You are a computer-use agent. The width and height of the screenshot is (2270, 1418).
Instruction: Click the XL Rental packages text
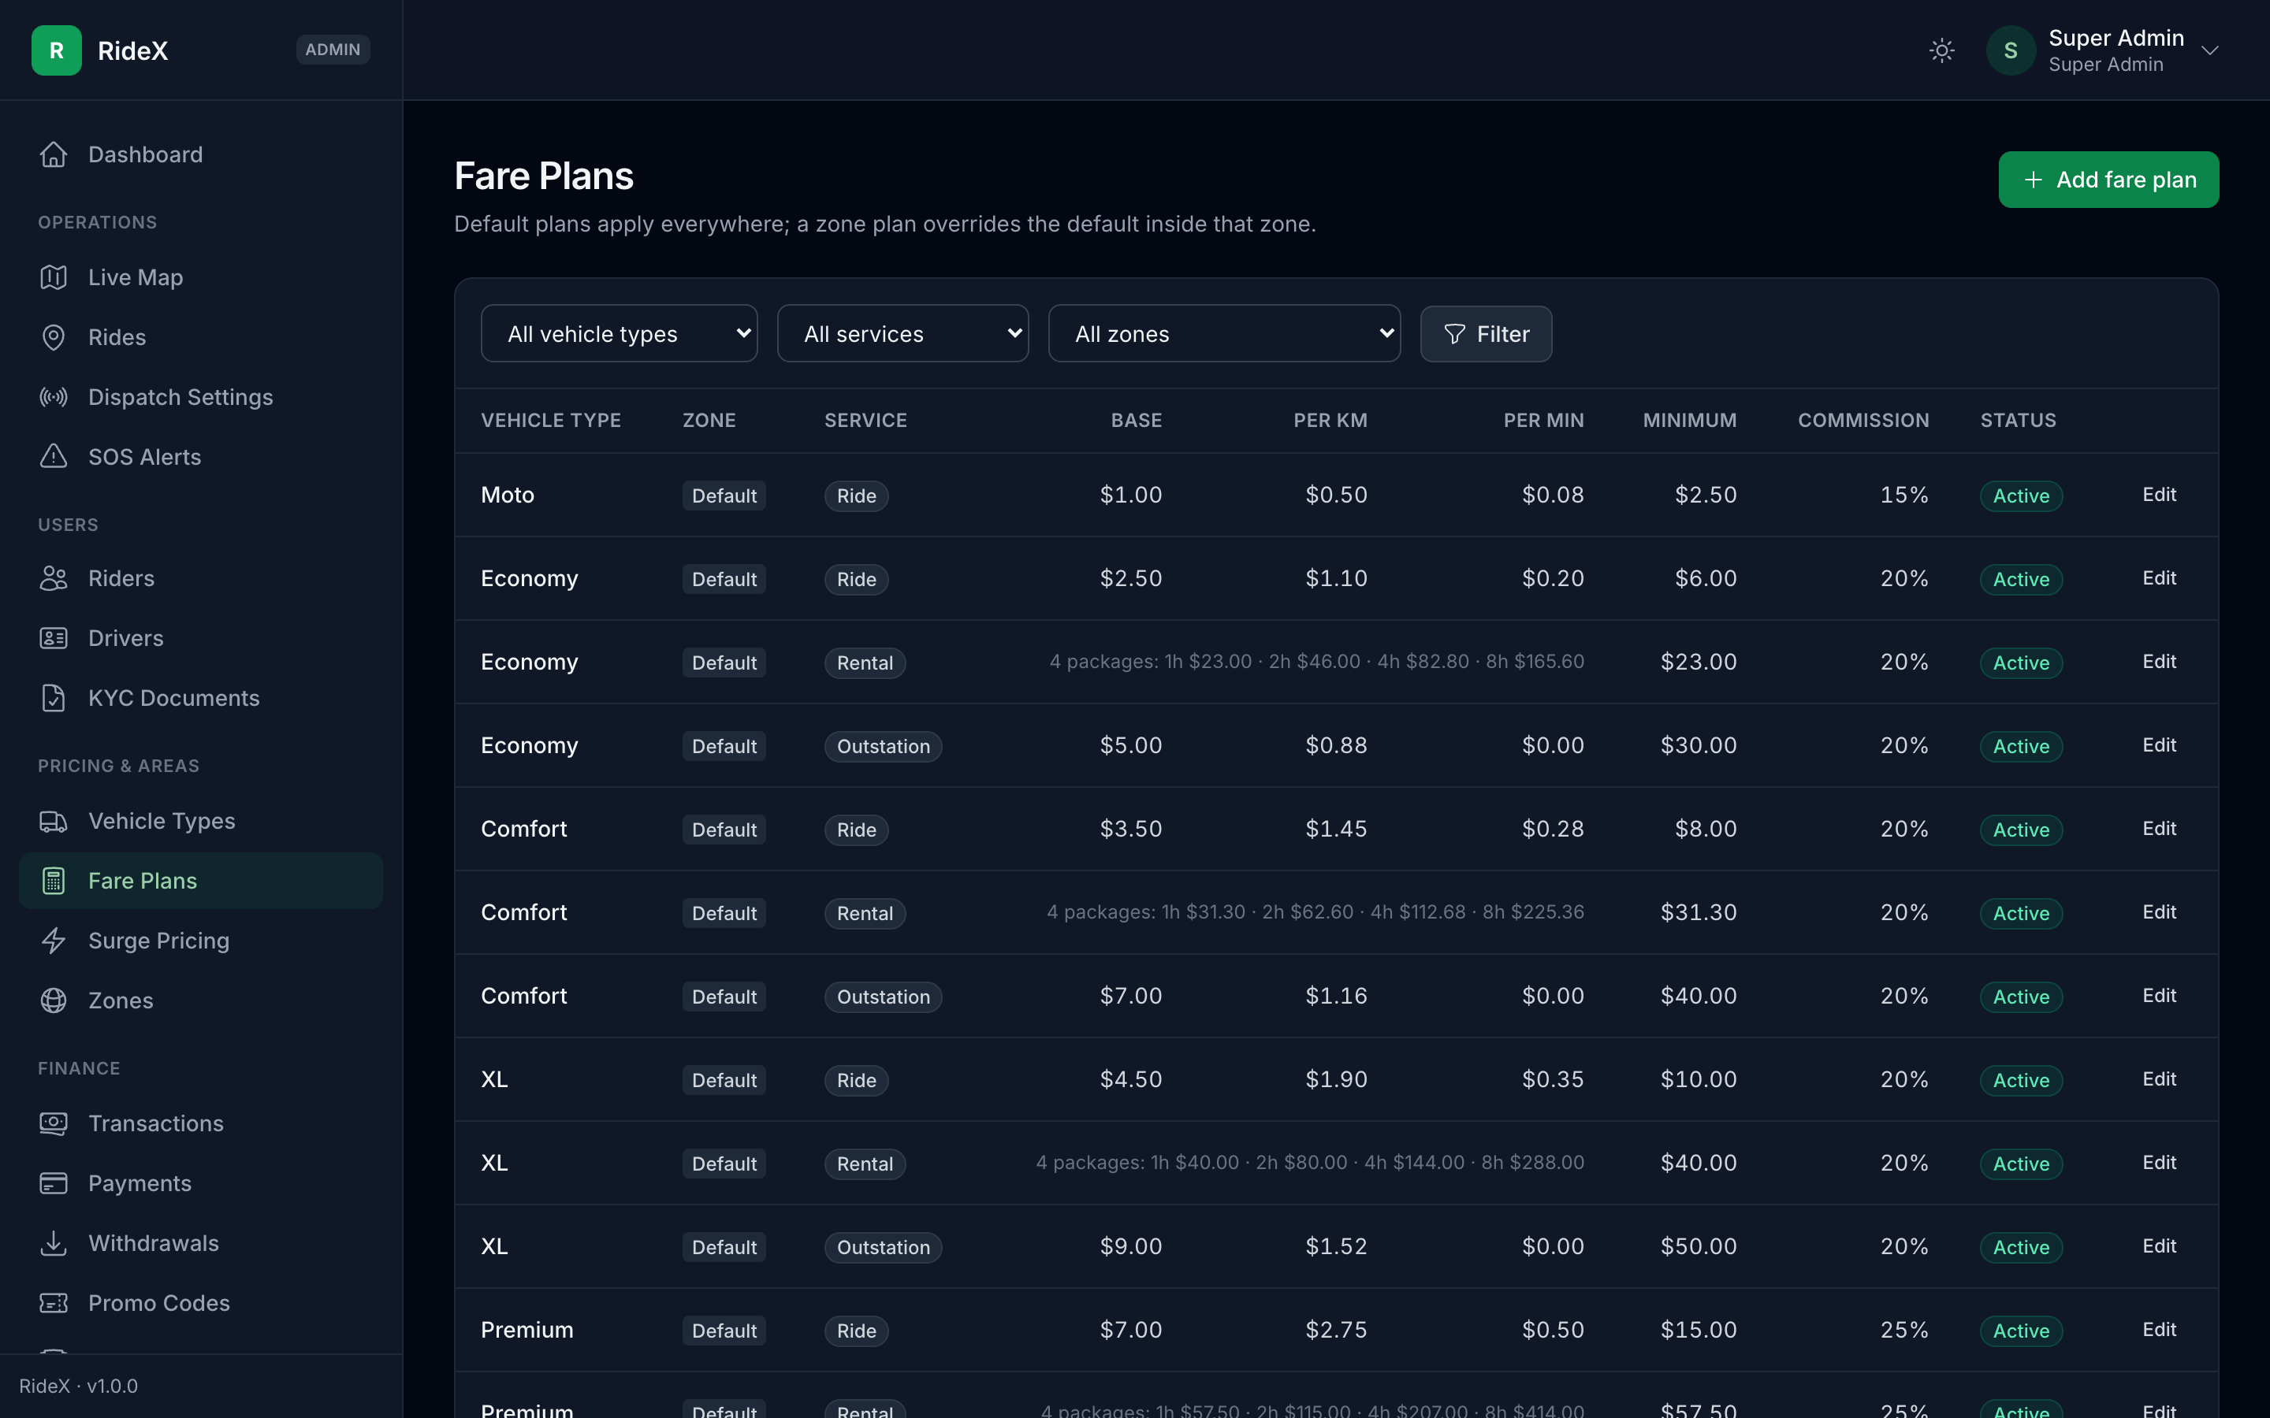tap(1309, 1163)
